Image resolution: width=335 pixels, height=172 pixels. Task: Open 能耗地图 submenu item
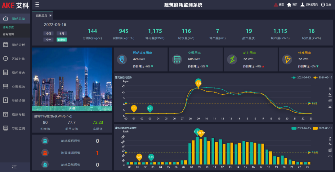pos(8,34)
